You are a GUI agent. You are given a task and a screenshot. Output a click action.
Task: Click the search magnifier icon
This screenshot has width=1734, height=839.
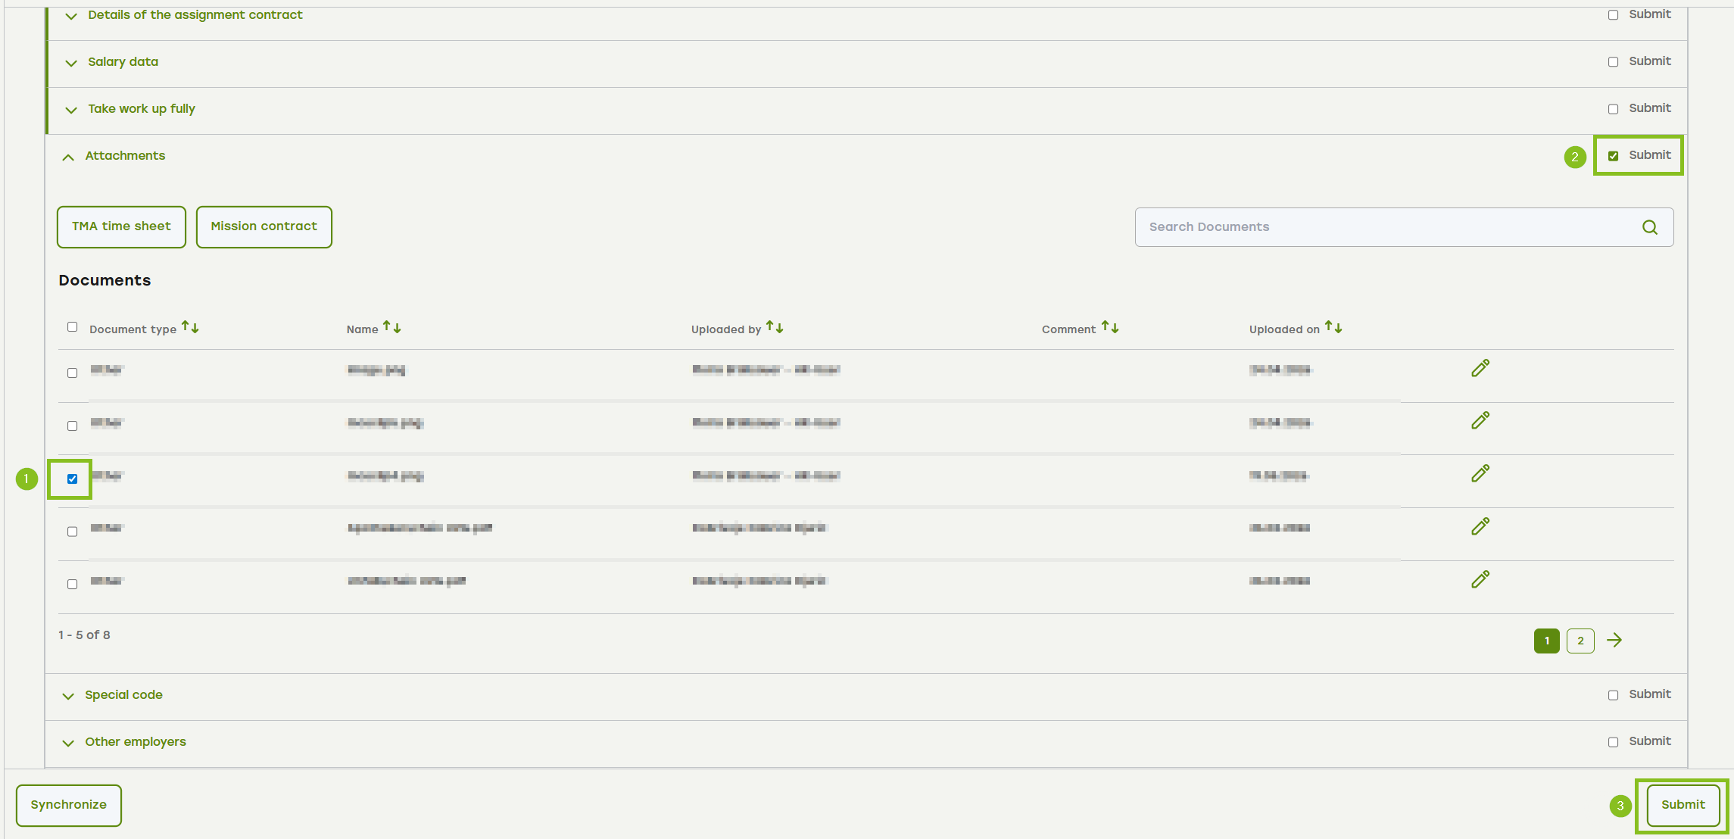(x=1650, y=227)
